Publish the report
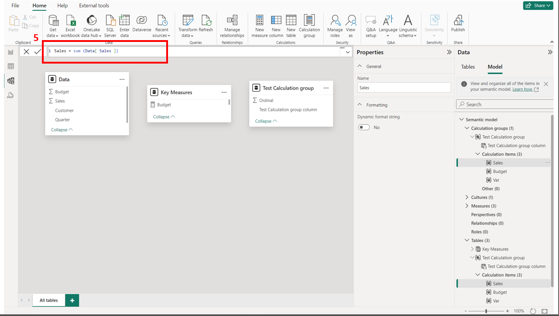The width and height of the screenshot is (559, 316). pyautogui.click(x=458, y=23)
